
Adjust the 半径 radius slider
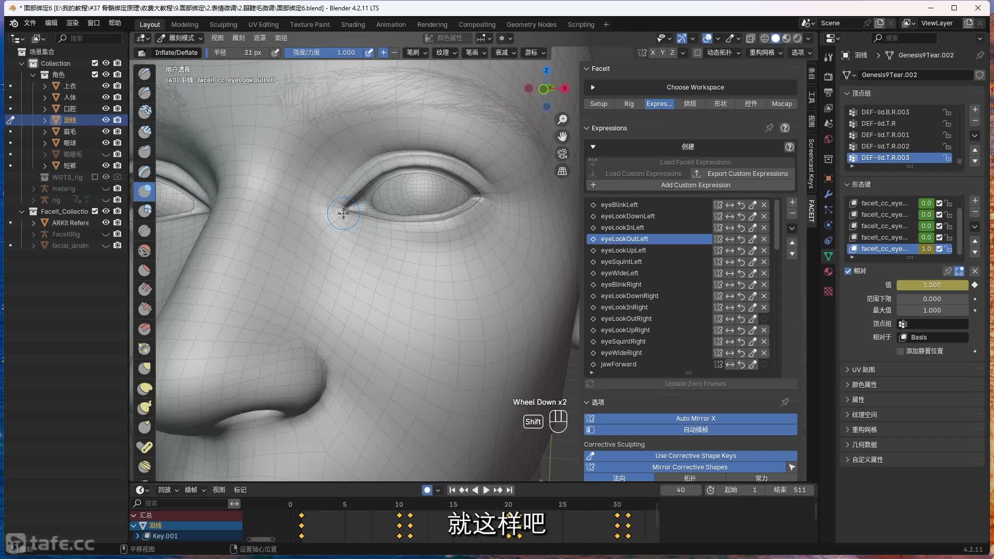pos(237,53)
